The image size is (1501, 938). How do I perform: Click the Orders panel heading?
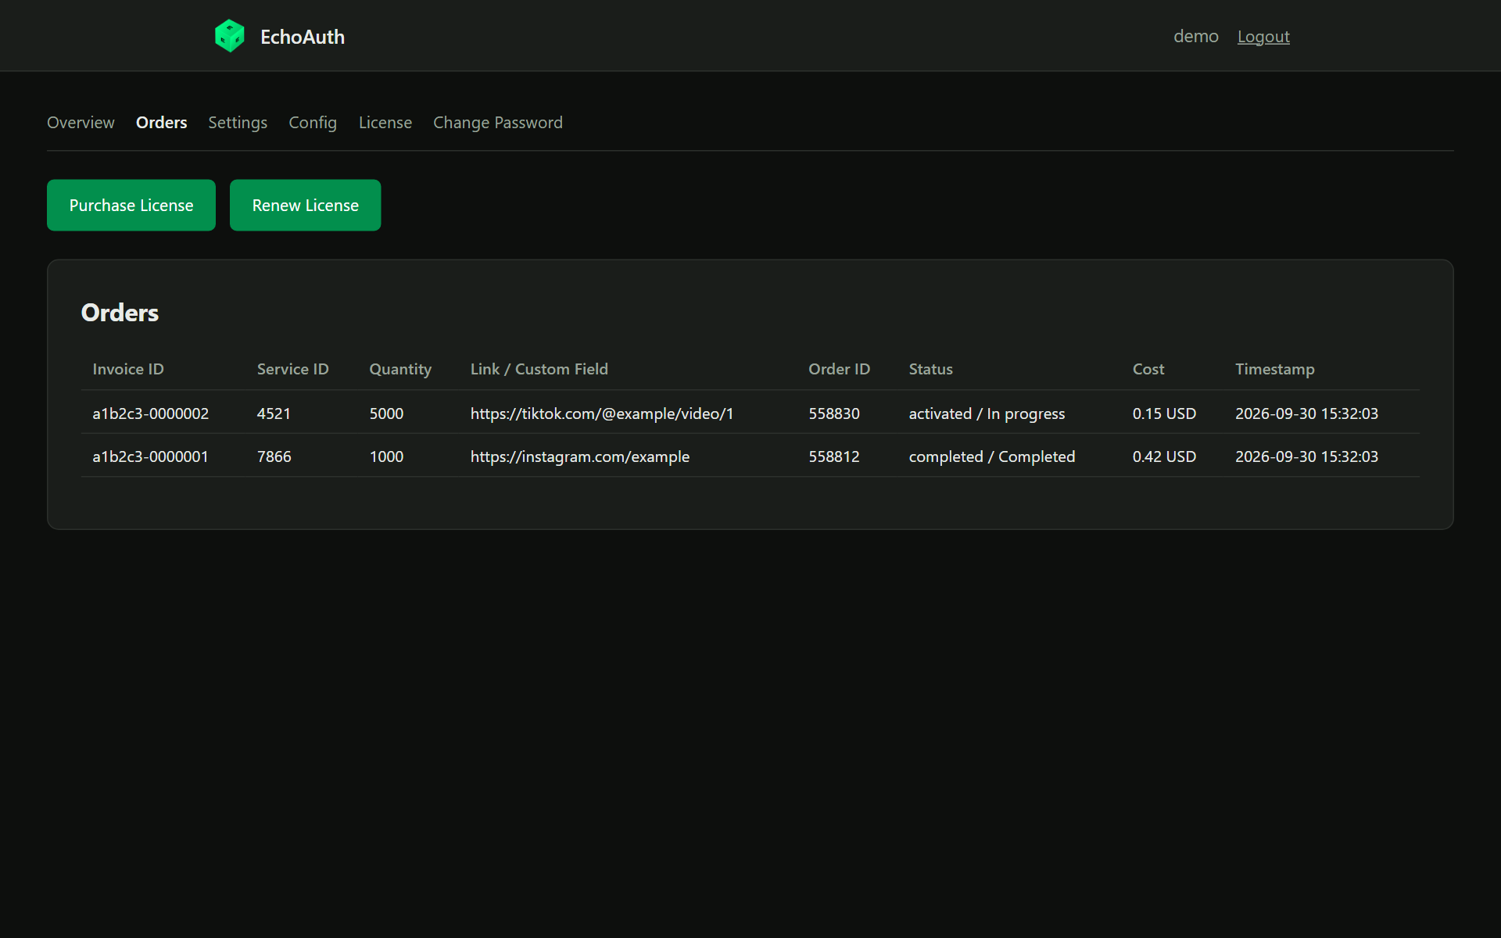tap(120, 313)
